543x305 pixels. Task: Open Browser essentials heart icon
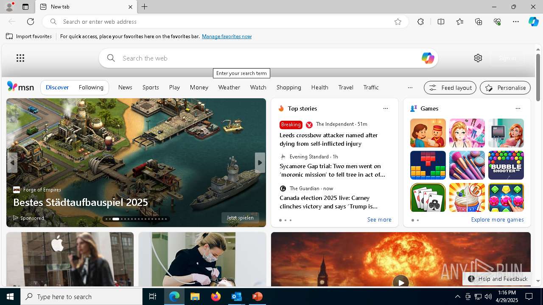click(x=497, y=22)
